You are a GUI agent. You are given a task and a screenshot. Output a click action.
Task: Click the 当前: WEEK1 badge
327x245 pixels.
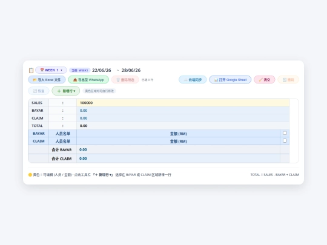[80, 70]
